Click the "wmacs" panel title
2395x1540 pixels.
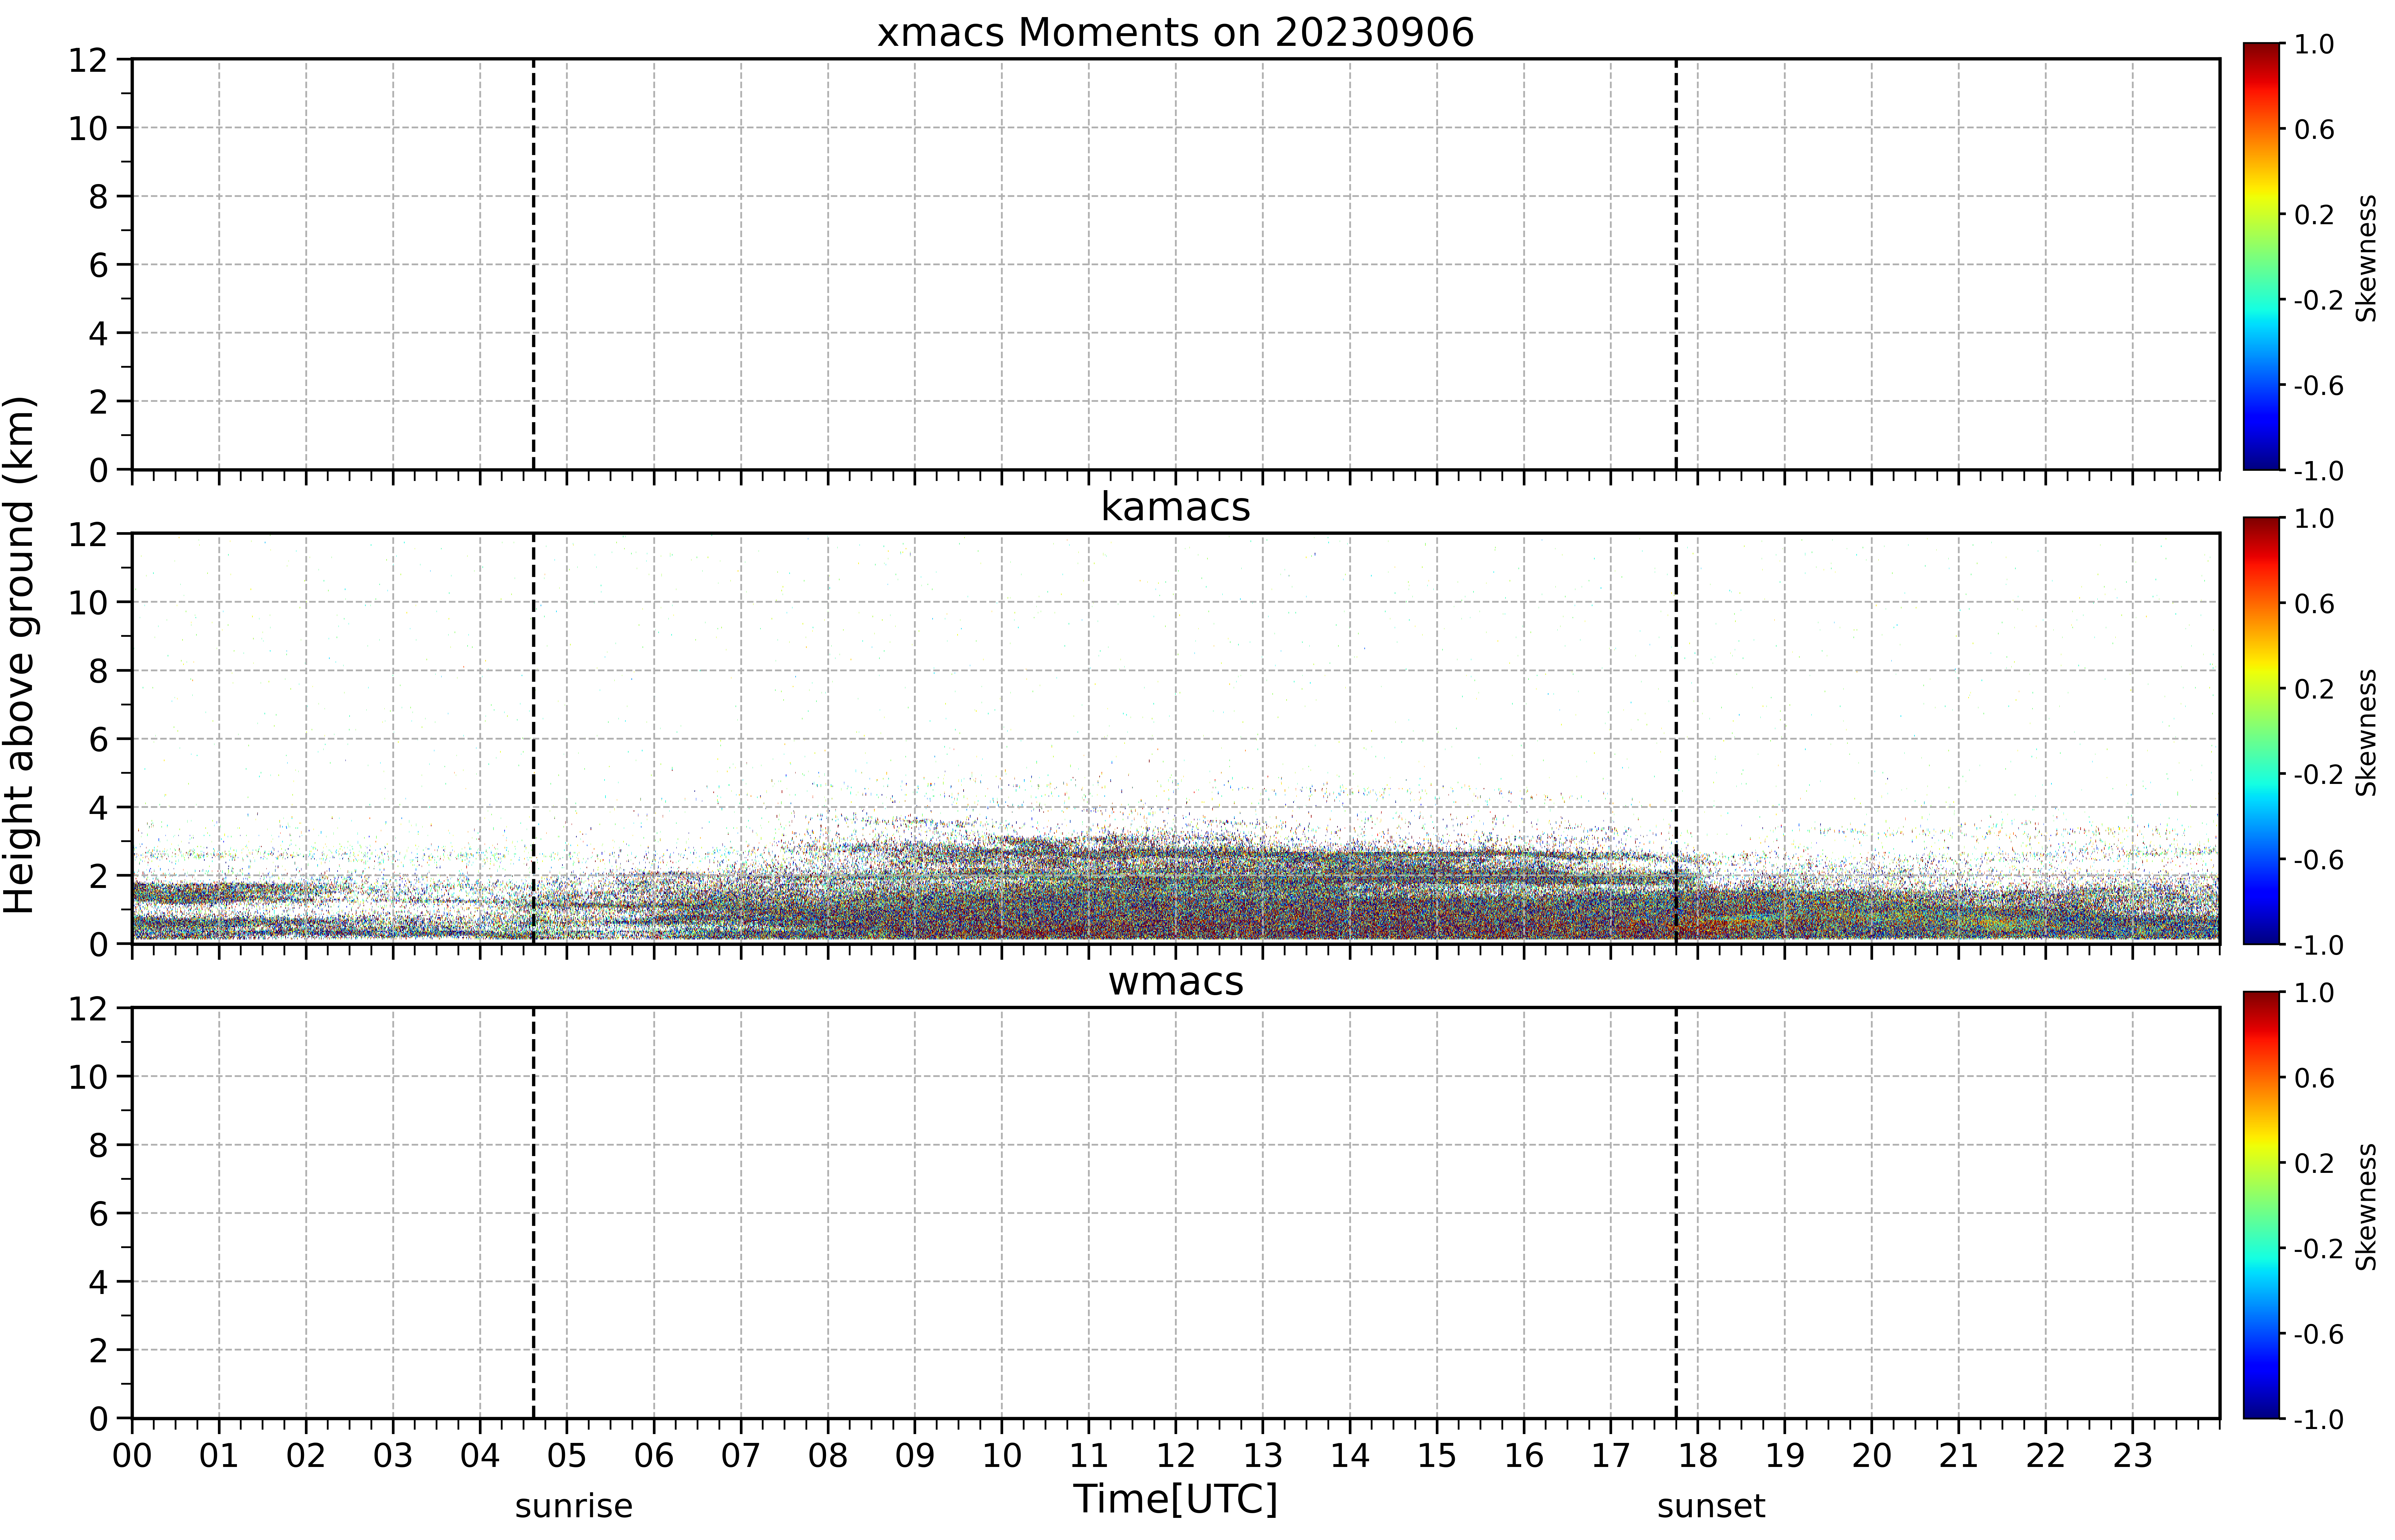tap(1176, 982)
